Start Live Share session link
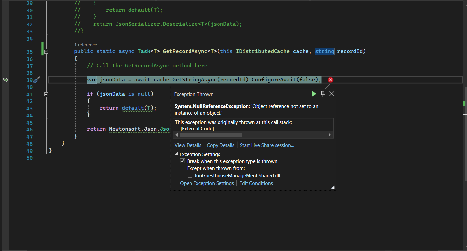The height and width of the screenshot is (251, 467). coord(267,145)
